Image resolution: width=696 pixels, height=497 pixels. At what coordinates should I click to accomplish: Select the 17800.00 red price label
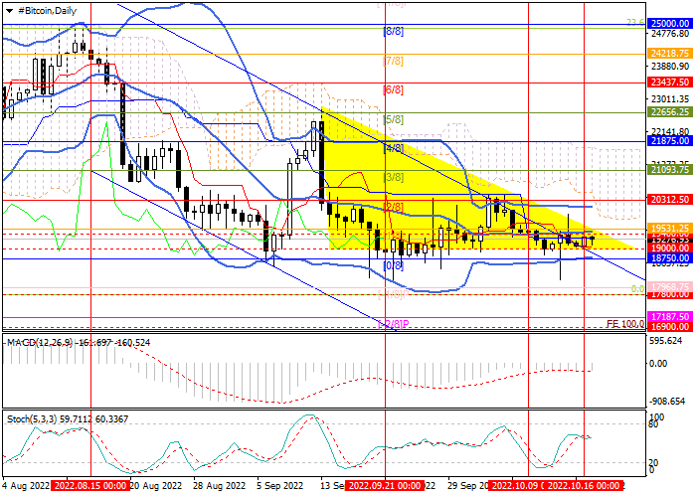coord(670,294)
